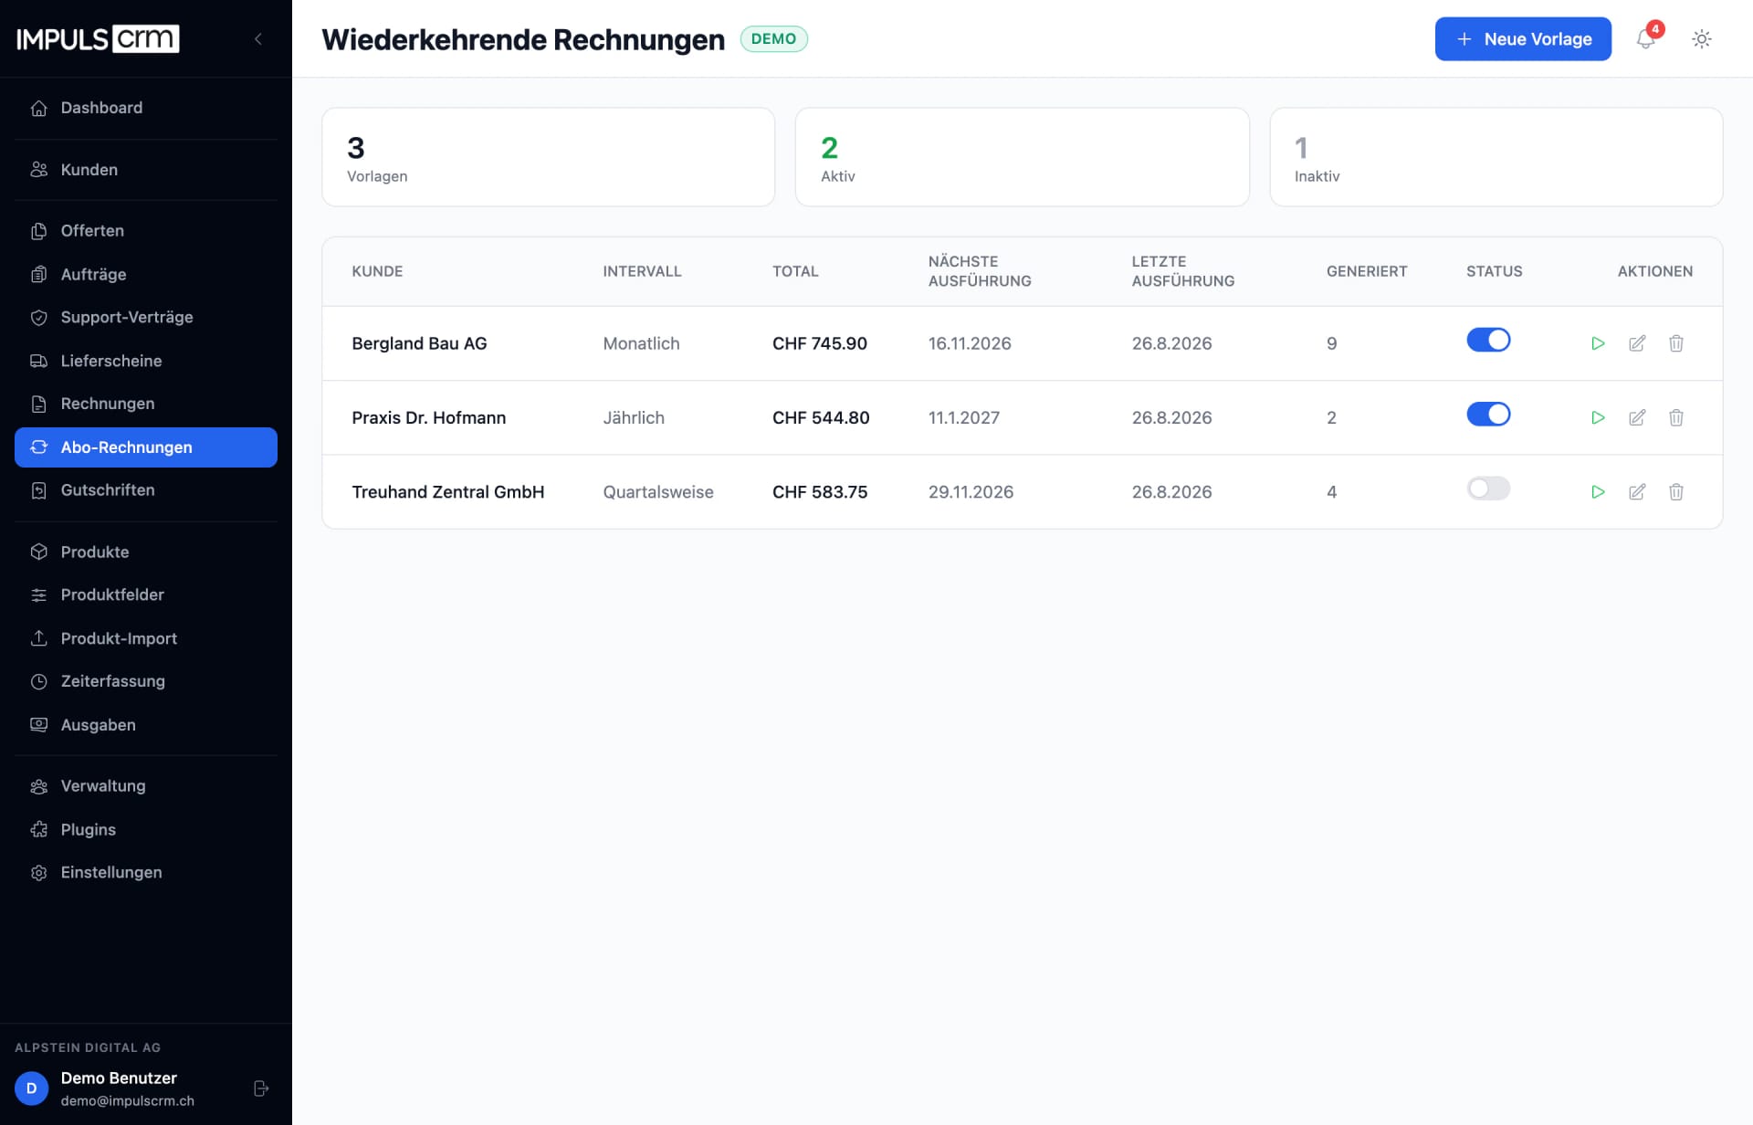Screen dimensions: 1753x1125
Task: Navigate to Aufträge
Action: [146, 274]
